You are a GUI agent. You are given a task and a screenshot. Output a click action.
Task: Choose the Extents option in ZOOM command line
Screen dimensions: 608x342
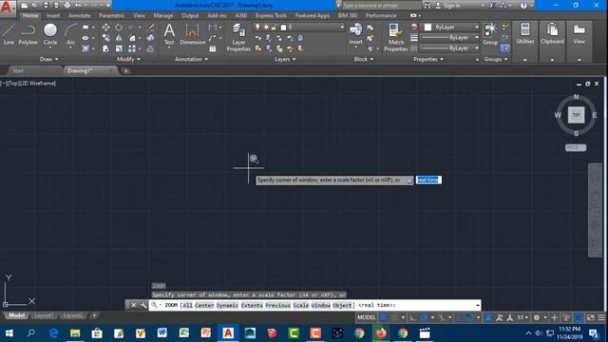pyautogui.click(x=252, y=306)
